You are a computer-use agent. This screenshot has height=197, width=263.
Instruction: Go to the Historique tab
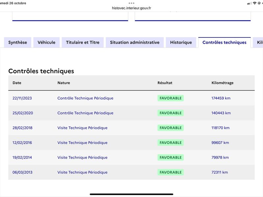point(181,42)
